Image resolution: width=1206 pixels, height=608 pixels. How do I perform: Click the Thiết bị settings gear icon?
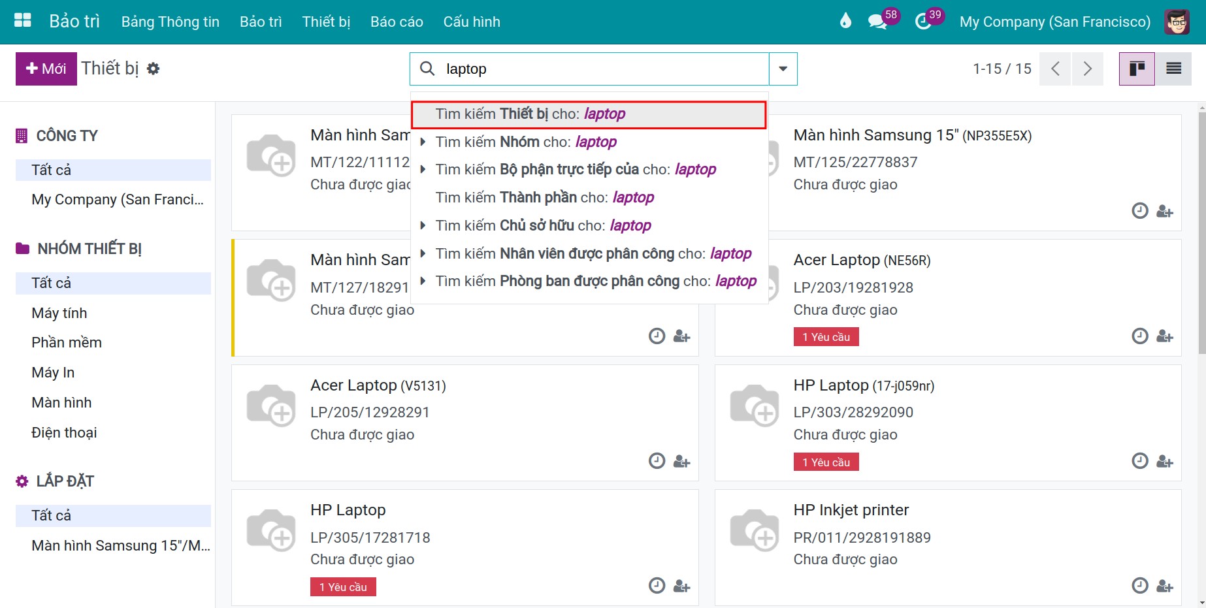click(x=153, y=69)
